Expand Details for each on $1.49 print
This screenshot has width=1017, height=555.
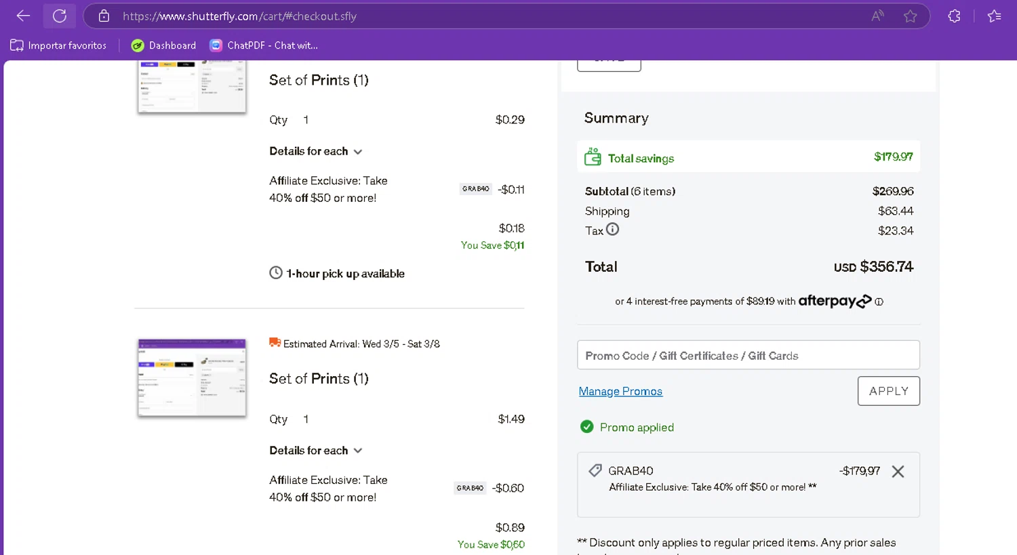point(315,451)
